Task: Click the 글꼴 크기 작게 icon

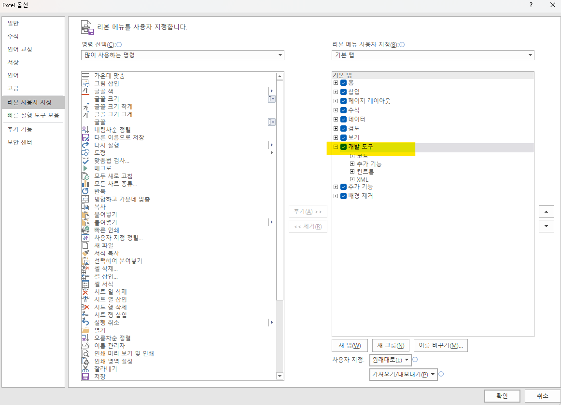Action: pyautogui.click(x=85, y=107)
